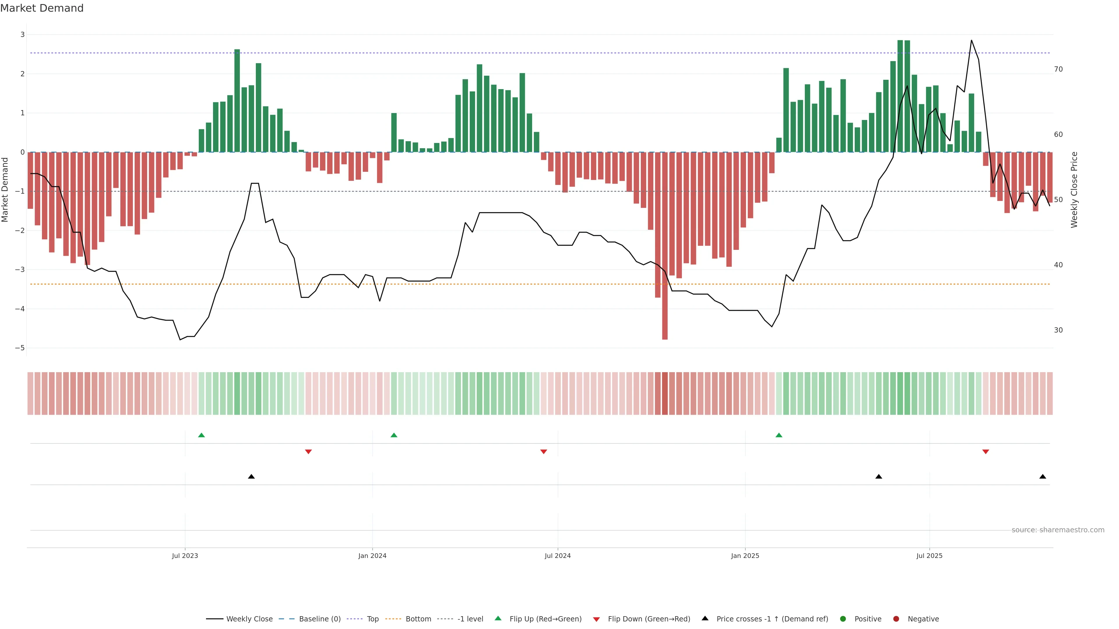
Task: Click the Market Demand chart title
Action: [x=42, y=8]
